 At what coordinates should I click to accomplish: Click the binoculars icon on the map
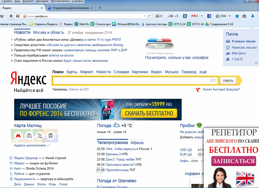click(29, 136)
